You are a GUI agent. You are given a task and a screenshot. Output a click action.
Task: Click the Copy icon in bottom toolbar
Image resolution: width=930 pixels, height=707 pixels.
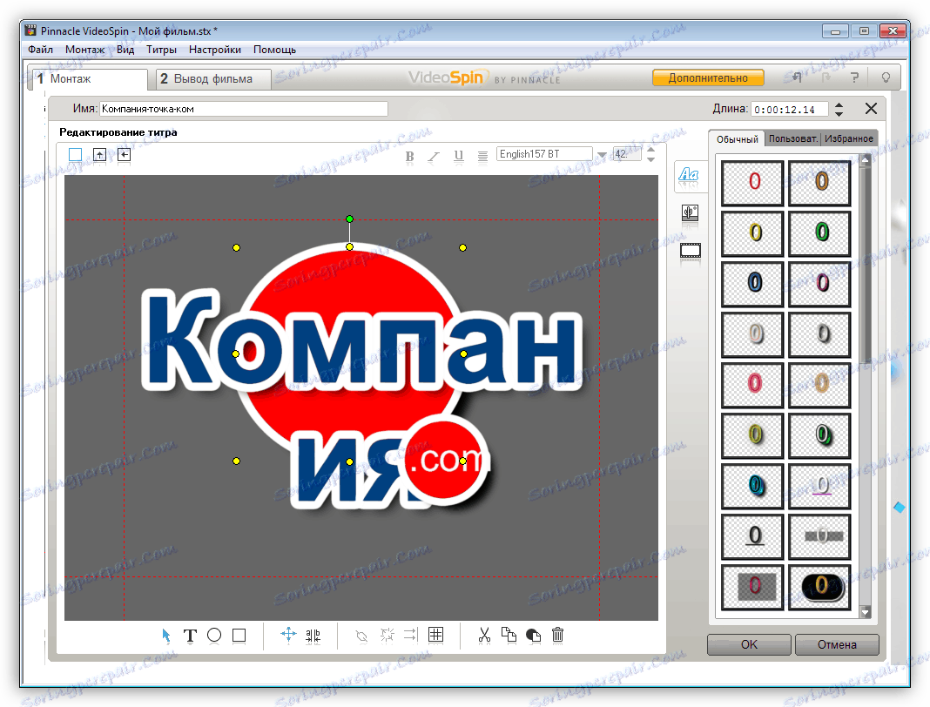click(x=509, y=635)
